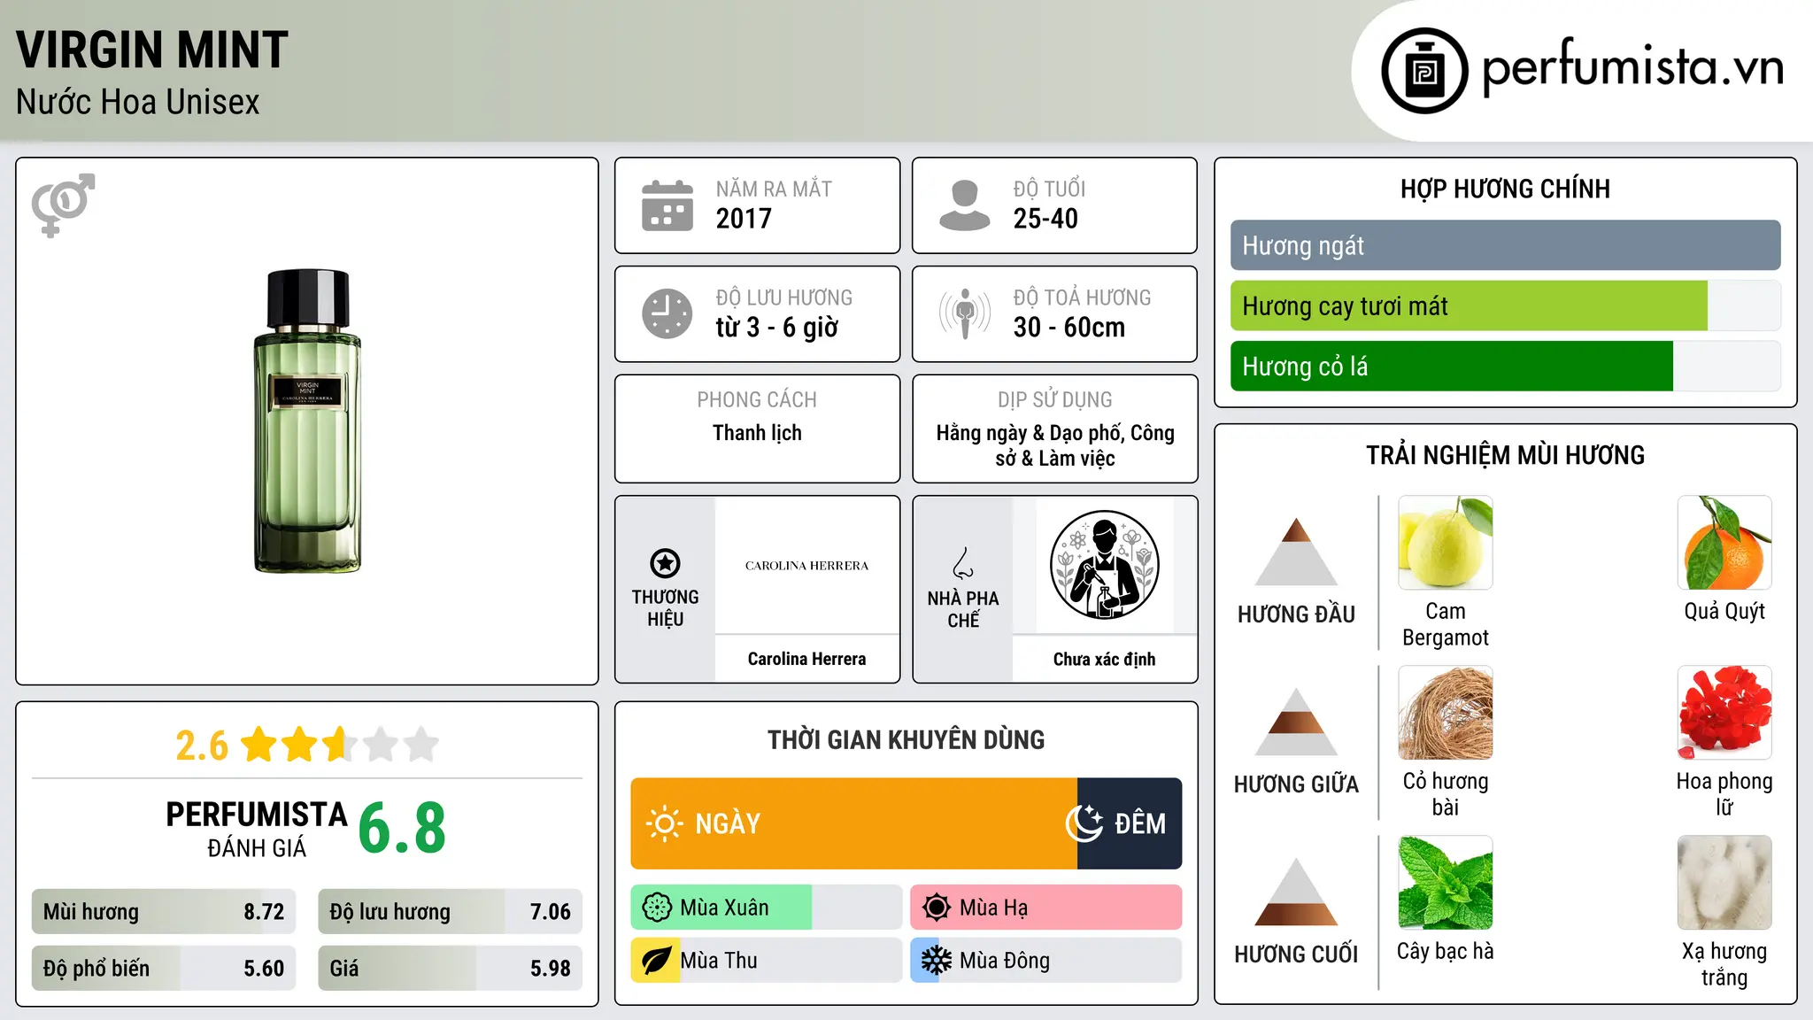Click the occasion text Hằng ngày & Dạo phố
The width and height of the screenshot is (1813, 1020).
(x=1029, y=433)
